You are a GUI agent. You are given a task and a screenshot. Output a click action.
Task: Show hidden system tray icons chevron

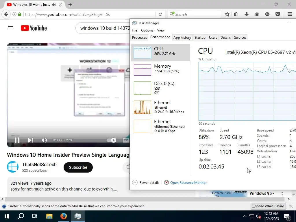pyautogui.click(x=245, y=216)
